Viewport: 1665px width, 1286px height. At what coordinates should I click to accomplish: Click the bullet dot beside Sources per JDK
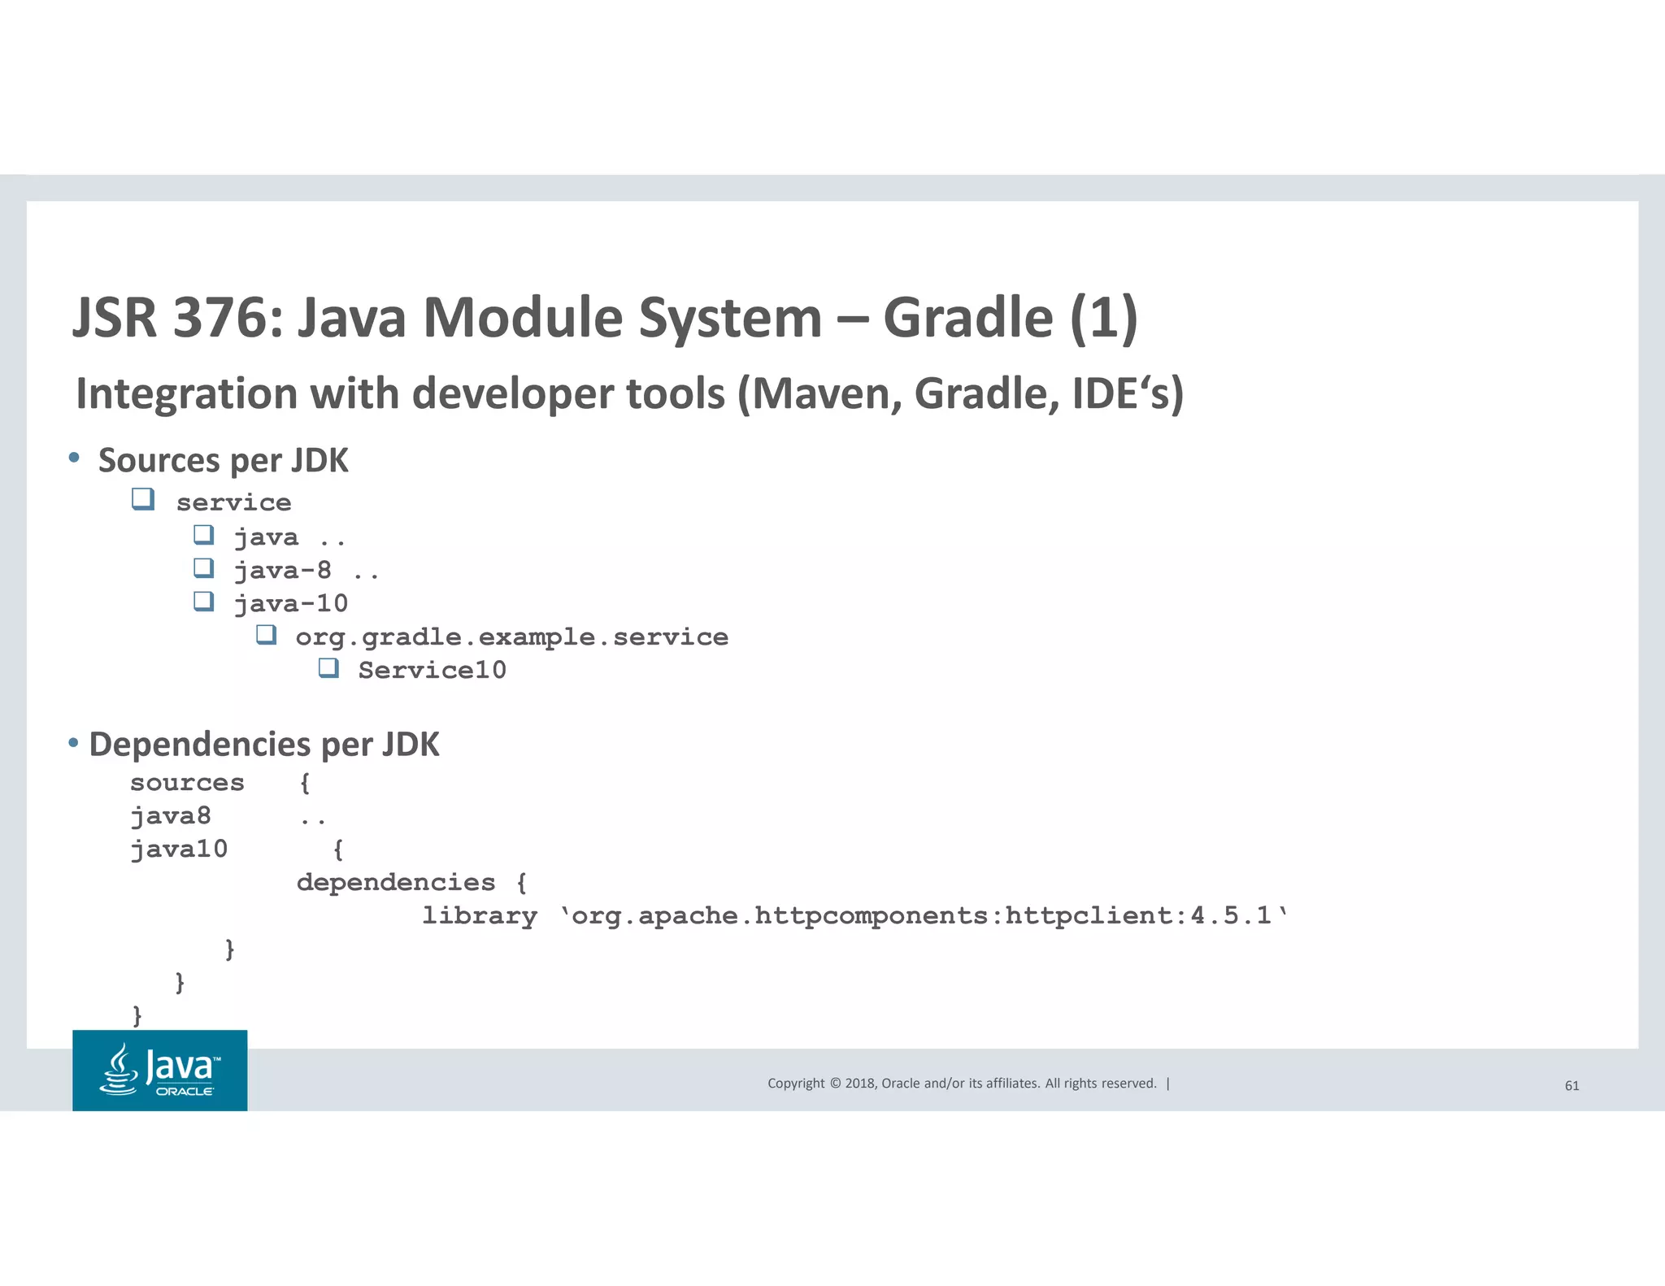[74, 458]
